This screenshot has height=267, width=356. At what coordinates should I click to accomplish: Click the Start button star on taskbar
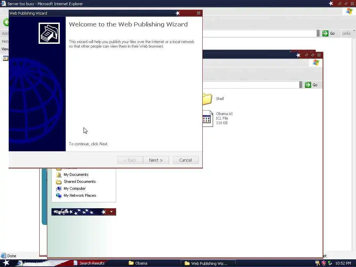pyautogui.click(x=6, y=263)
